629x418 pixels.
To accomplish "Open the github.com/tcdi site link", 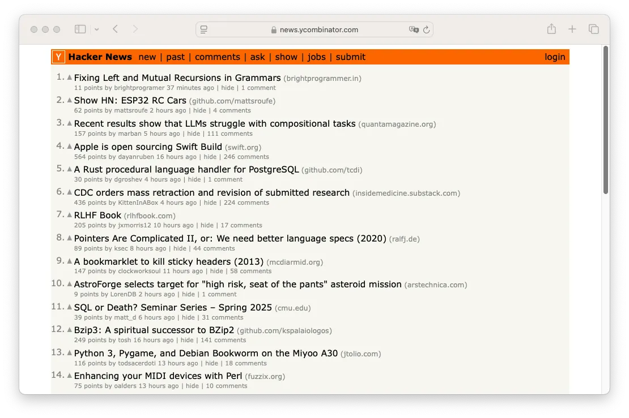I will 331,170.
